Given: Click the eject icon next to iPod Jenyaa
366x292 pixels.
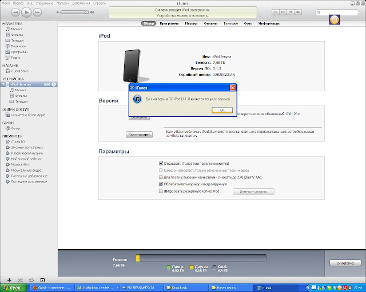Looking at the screenshot, I should pos(54,84).
